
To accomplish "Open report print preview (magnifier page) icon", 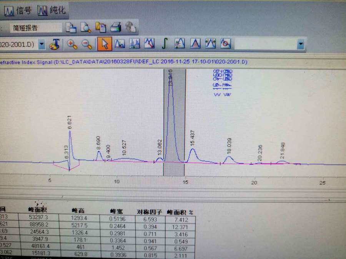I will click(x=86, y=28).
